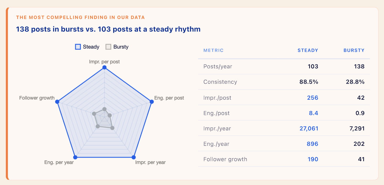The height and width of the screenshot is (185, 384).
Task: Click the Steady data point at Impr. per post
Action: click(x=104, y=68)
